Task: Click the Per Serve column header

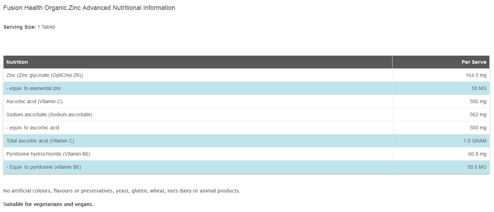Action: (474, 62)
